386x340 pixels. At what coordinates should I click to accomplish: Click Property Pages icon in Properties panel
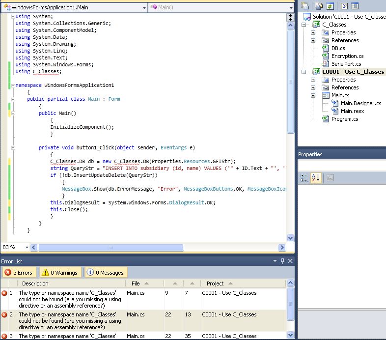click(x=330, y=178)
